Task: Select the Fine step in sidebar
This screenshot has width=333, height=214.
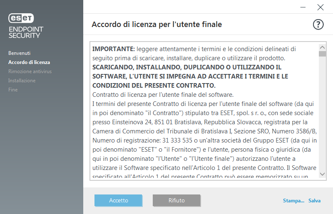Action: click(x=13, y=89)
